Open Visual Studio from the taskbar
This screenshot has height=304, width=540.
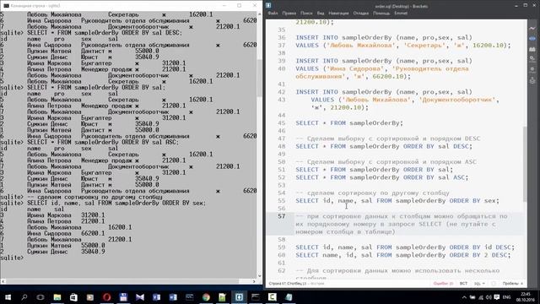(140, 296)
